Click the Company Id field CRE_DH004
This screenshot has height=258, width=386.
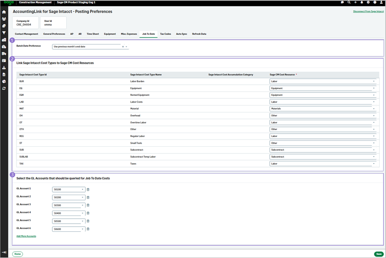(26, 23)
